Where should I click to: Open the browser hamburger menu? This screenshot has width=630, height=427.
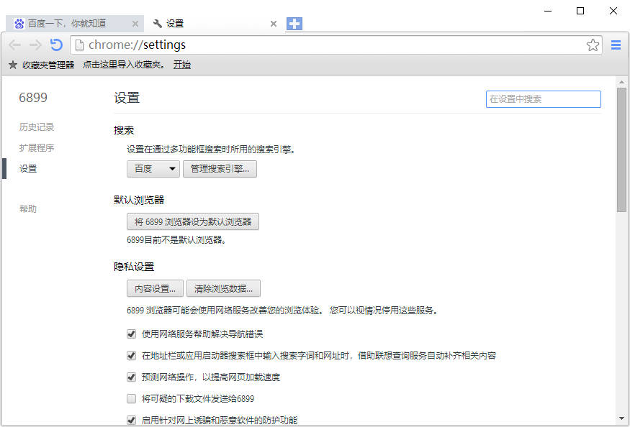click(x=616, y=45)
